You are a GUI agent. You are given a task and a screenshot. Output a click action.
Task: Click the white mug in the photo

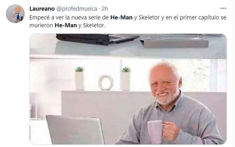pos(155,132)
